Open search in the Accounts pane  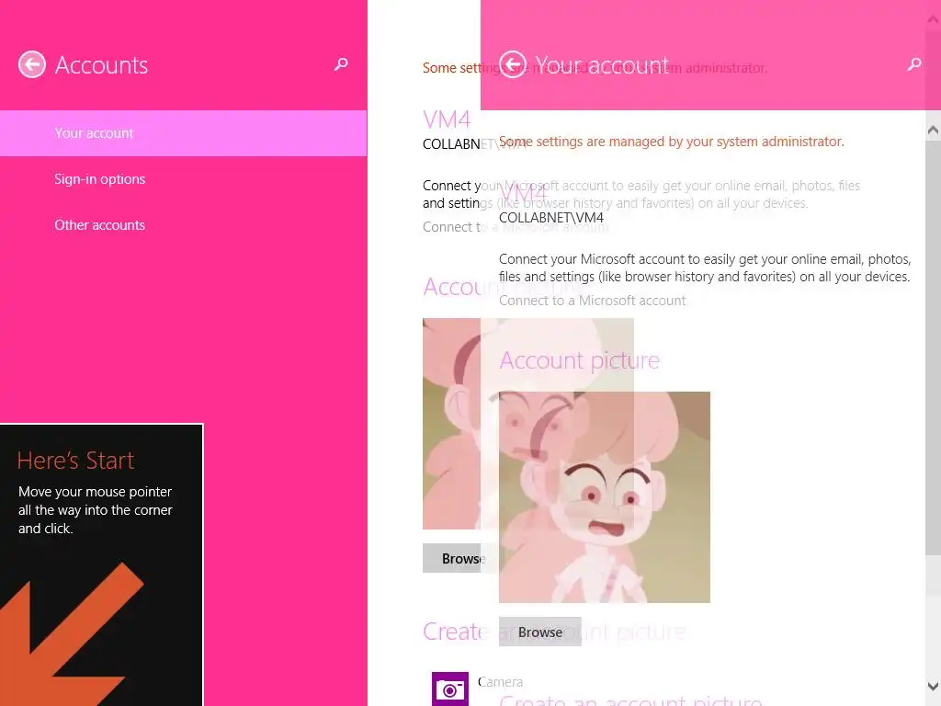coord(341,64)
